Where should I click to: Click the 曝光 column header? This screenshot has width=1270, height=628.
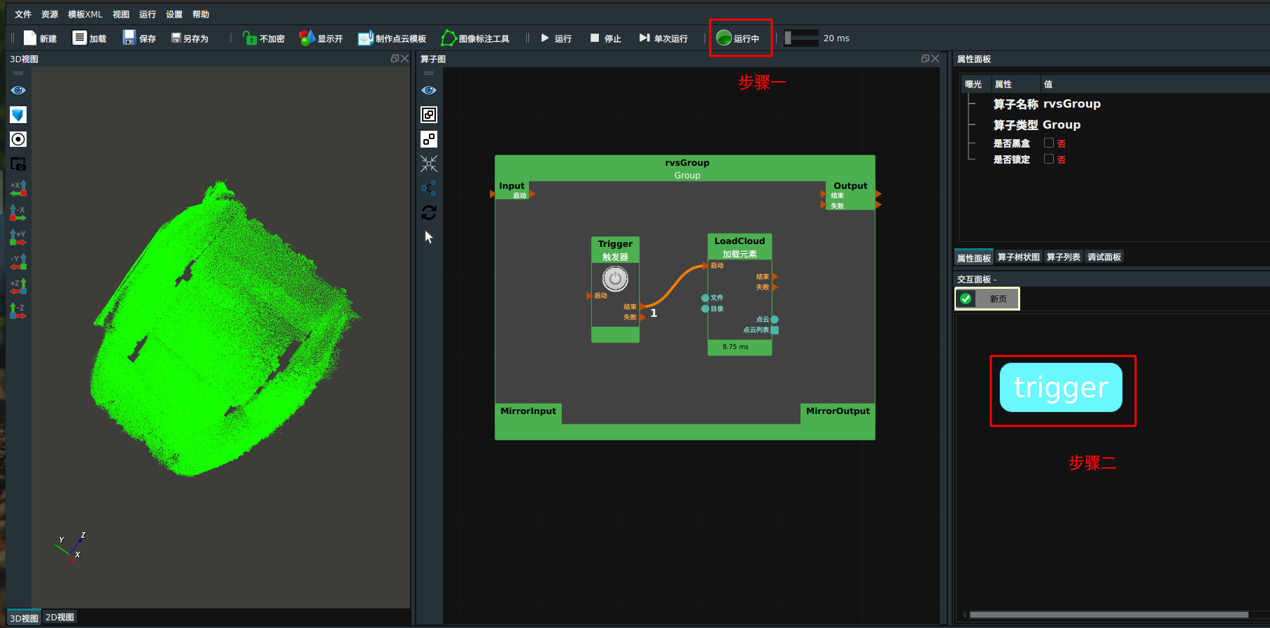pos(973,84)
